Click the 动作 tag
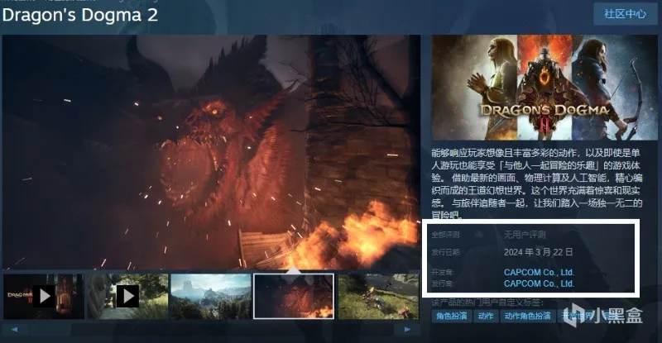The image size is (662, 343). [x=486, y=316]
